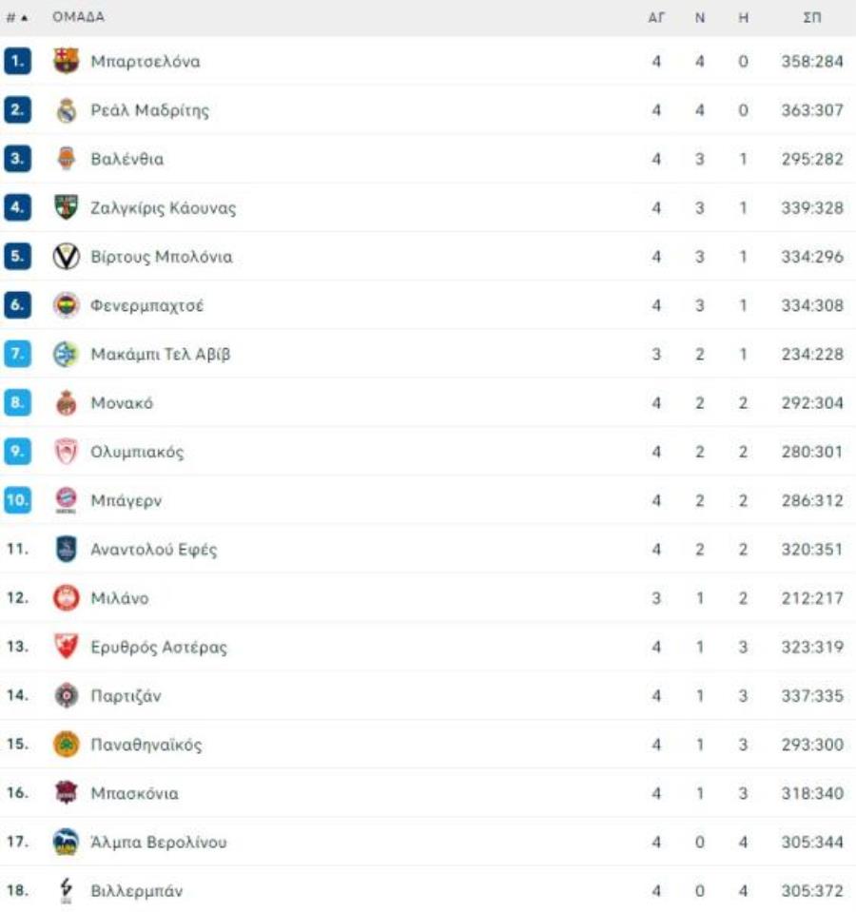The image size is (856, 912).
Task: Click the Ν wins column header
Action: (700, 17)
